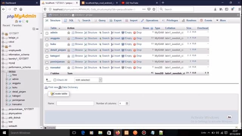242x136 pixels.
Task: Open File Explorer from the taskbar
Action: 100,133
